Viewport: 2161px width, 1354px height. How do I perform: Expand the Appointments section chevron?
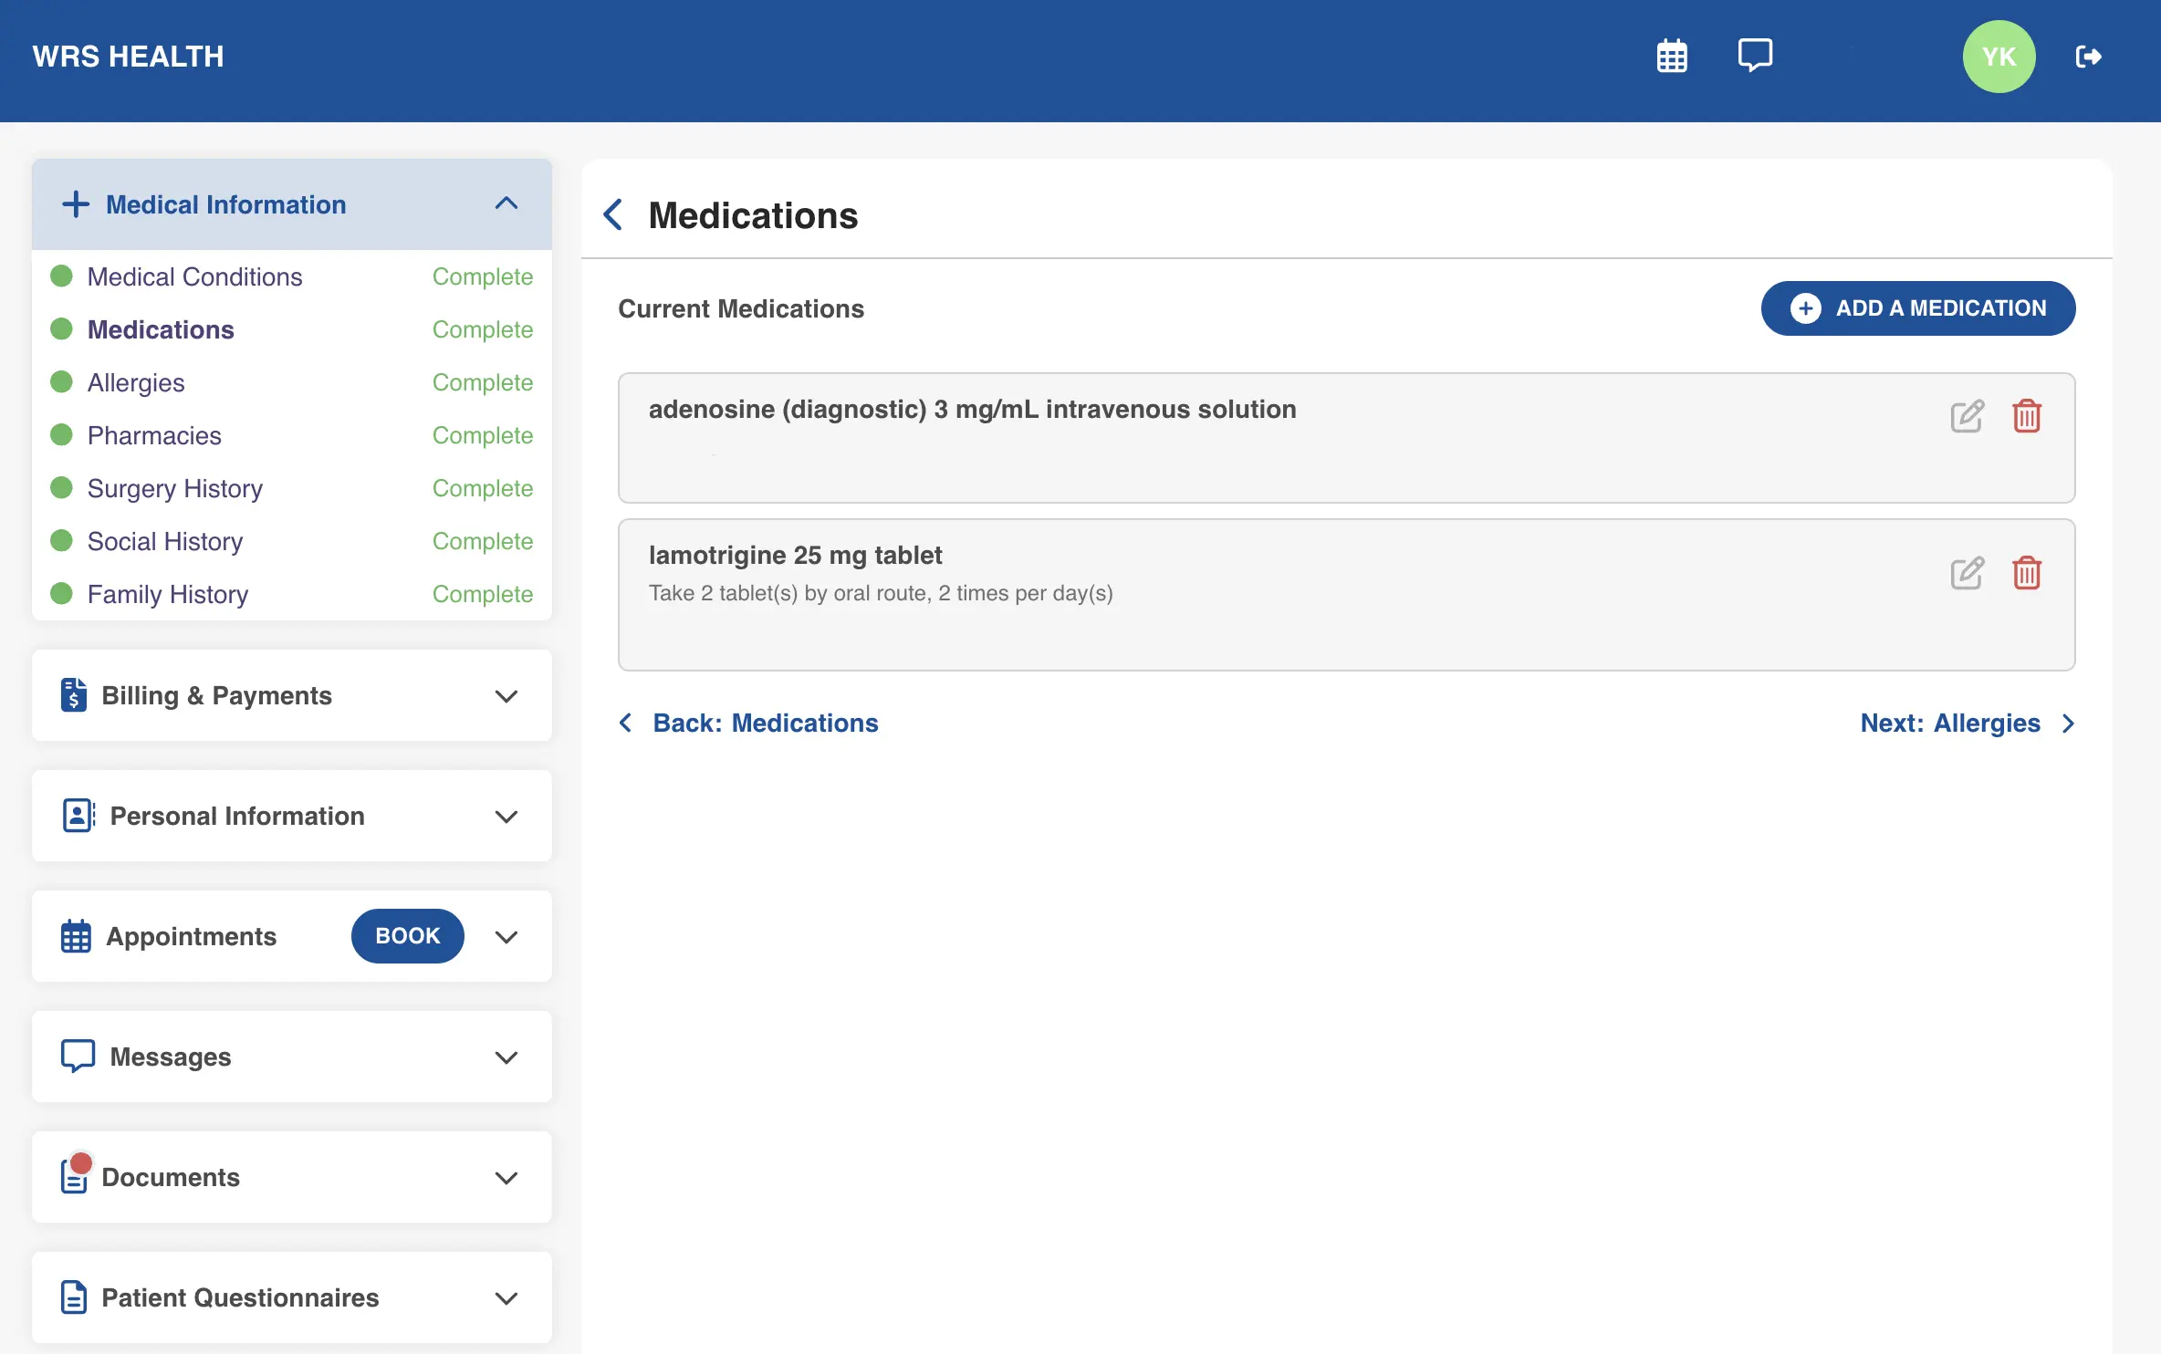[506, 937]
